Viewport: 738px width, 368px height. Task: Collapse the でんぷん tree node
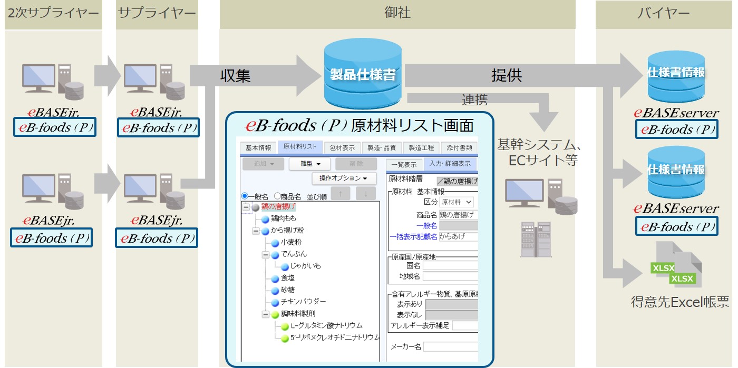[x=266, y=255]
